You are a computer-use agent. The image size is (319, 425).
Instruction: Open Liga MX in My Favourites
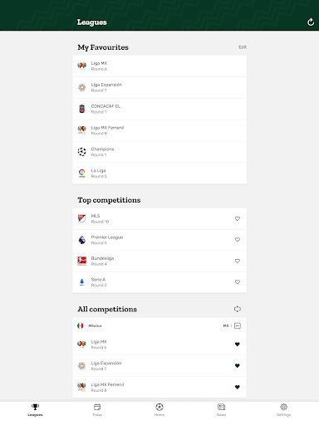click(159, 66)
